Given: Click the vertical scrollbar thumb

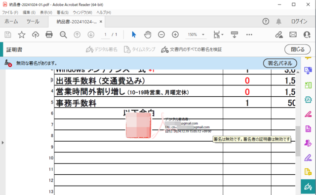Looking at the screenshot, I should point(298,141).
